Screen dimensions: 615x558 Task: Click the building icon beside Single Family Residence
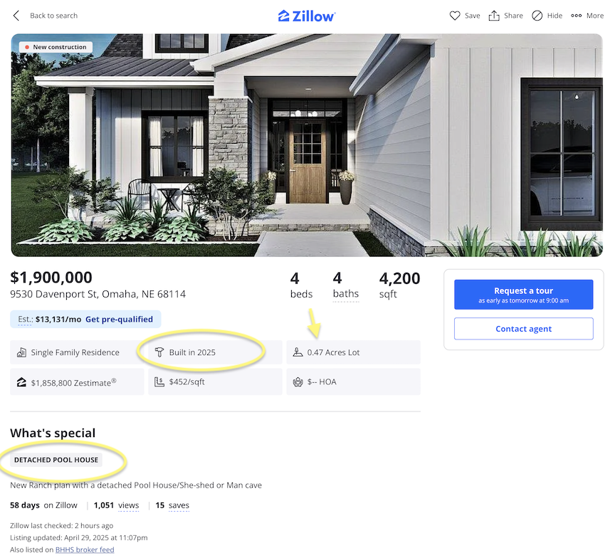pos(21,352)
